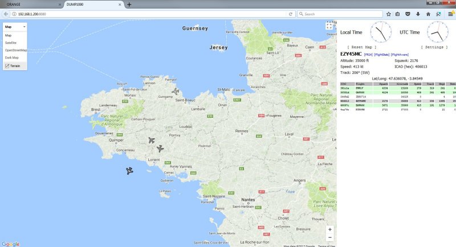Viewport: 456px width, 247px height.
Task: Switch to the ORANGE browser tab
Action: [32, 5]
